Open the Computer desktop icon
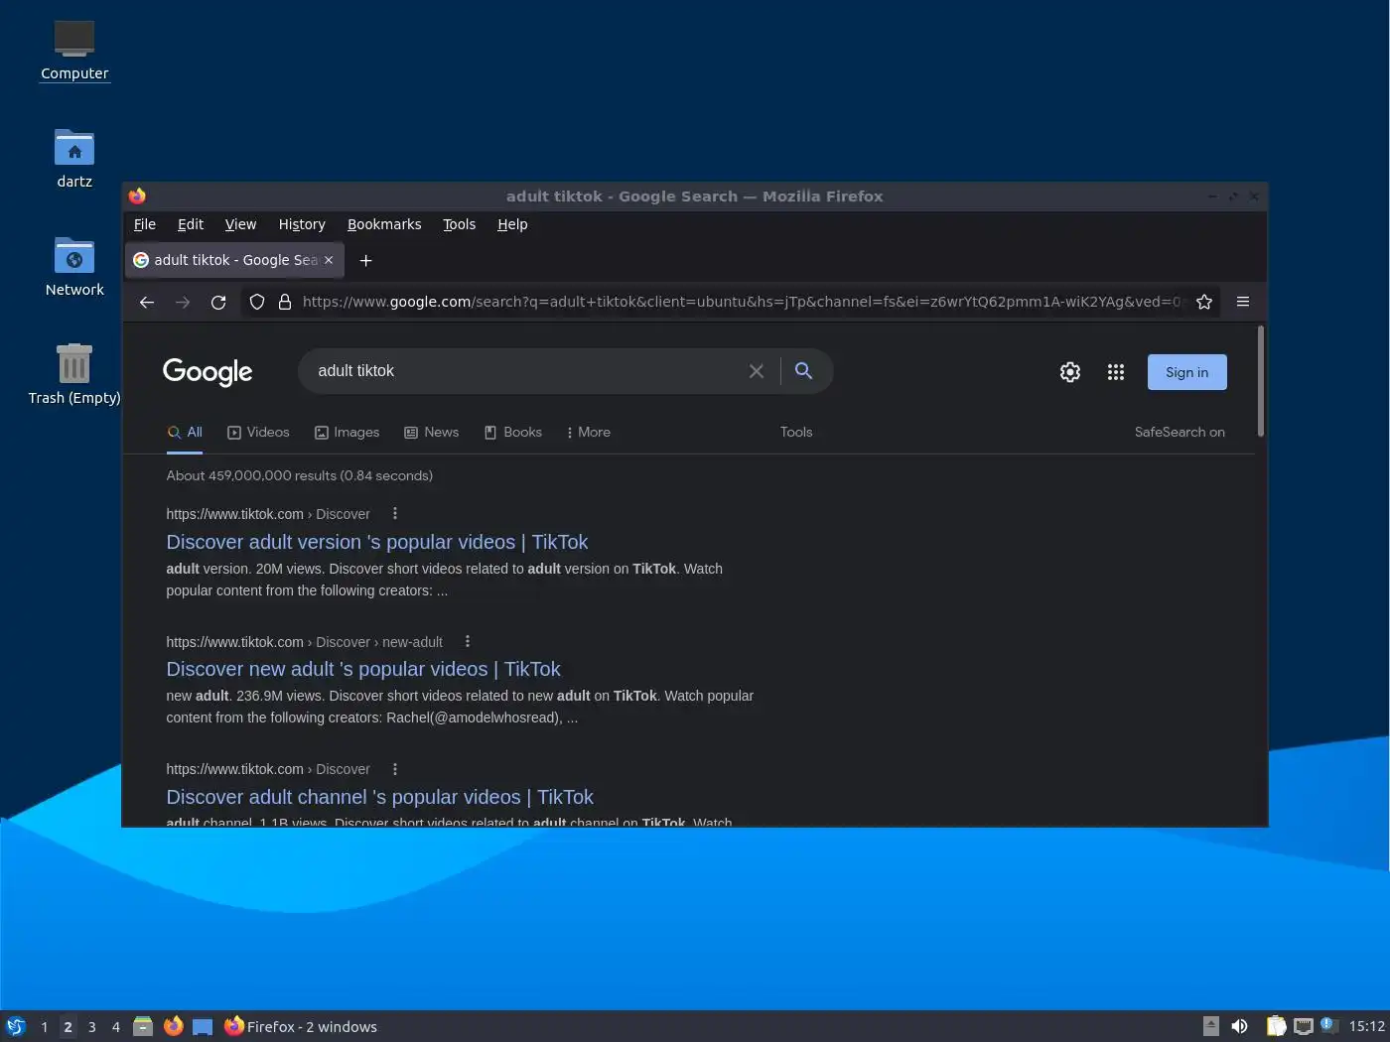The image size is (1390, 1042). pyautogui.click(x=74, y=50)
